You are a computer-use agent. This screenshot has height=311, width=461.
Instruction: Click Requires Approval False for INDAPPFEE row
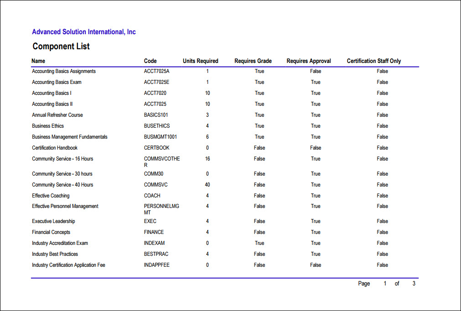tap(316, 265)
